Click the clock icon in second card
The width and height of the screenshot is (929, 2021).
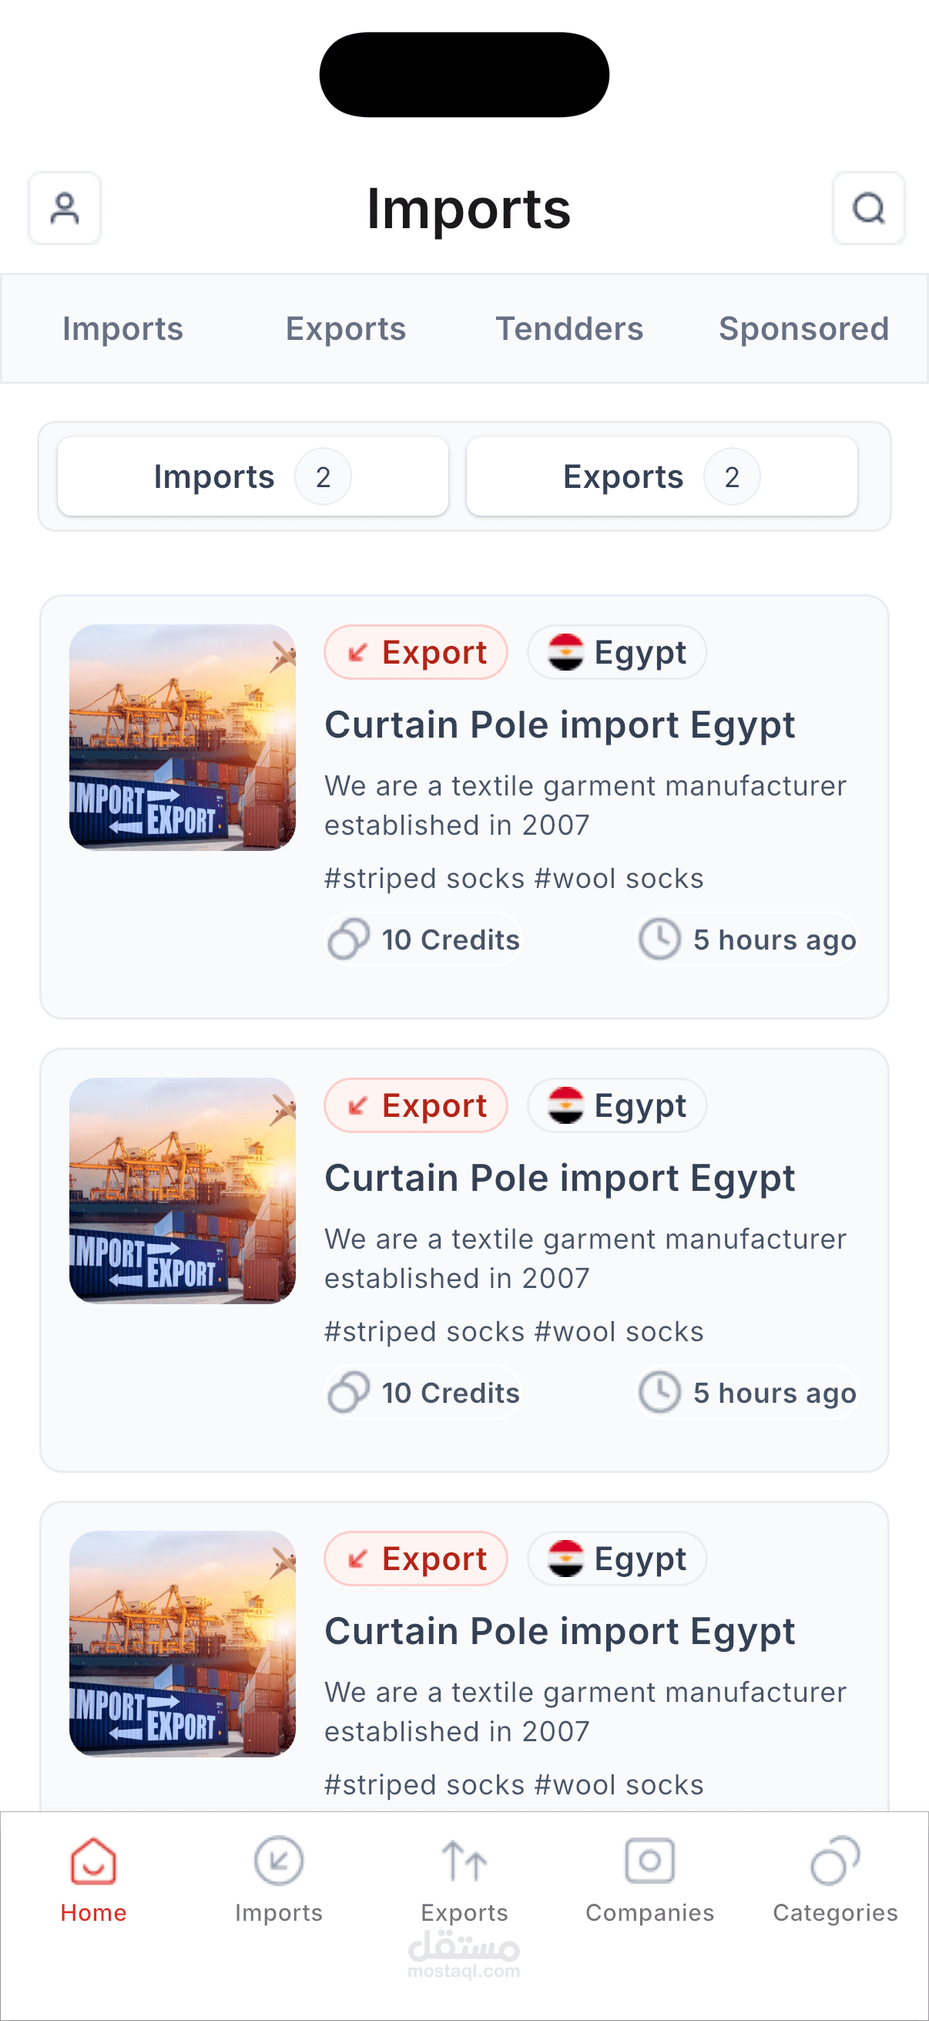[x=659, y=1393]
